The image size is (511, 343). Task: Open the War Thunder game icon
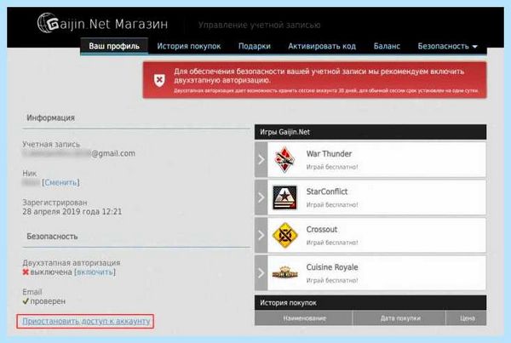[284, 160]
